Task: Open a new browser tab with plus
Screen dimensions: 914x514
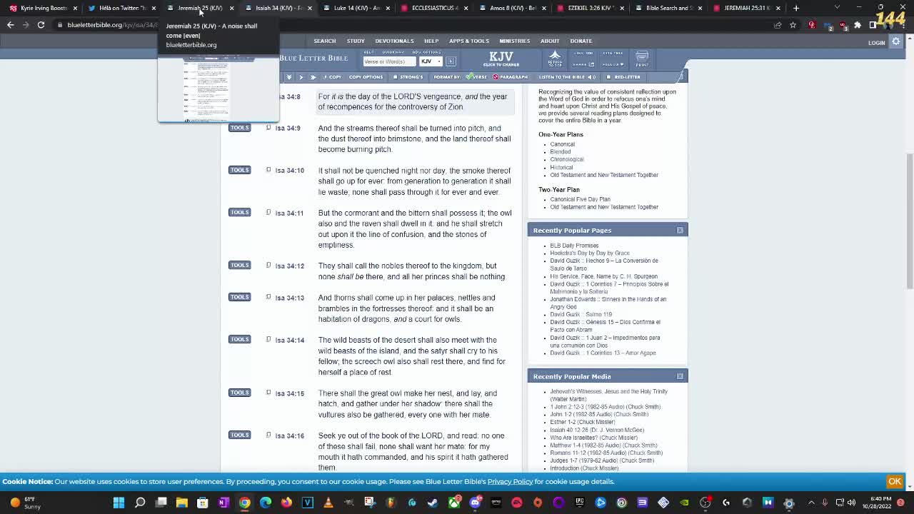Action: click(796, 8)
